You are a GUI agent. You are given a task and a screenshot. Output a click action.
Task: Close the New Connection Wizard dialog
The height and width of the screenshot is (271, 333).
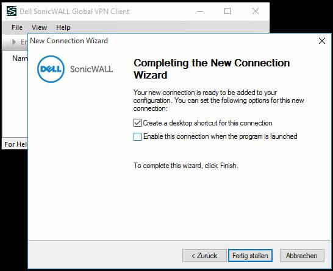[322, 41]
